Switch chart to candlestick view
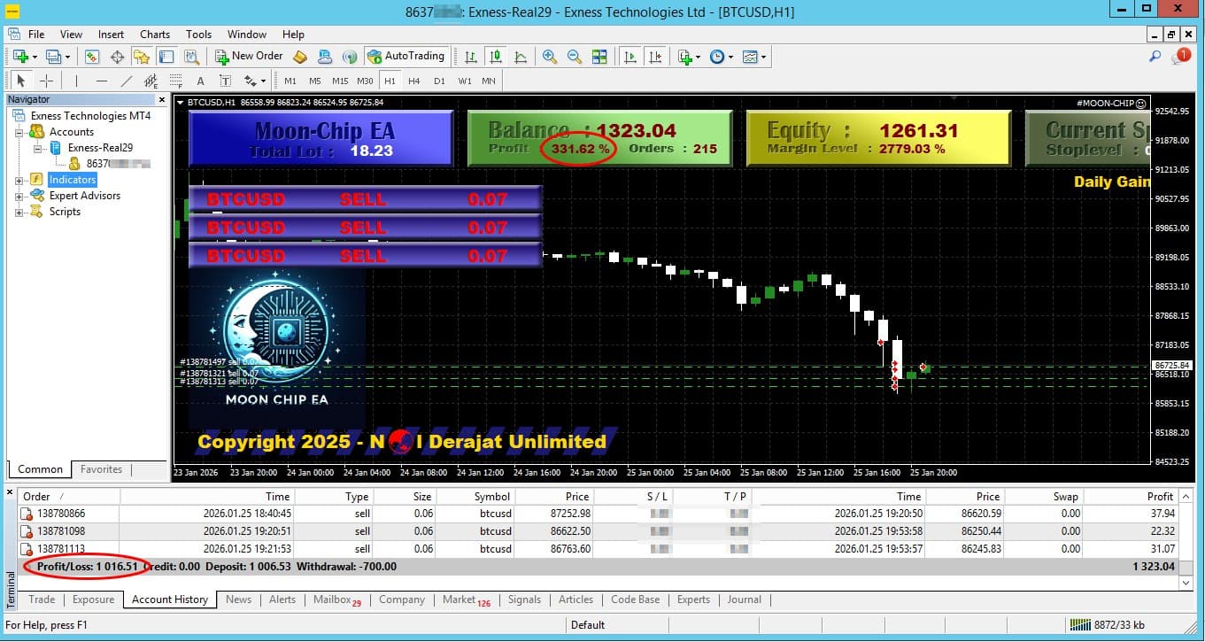This screenshot has height=642, width=1205. pyautogui.click(x=495, y=56)
